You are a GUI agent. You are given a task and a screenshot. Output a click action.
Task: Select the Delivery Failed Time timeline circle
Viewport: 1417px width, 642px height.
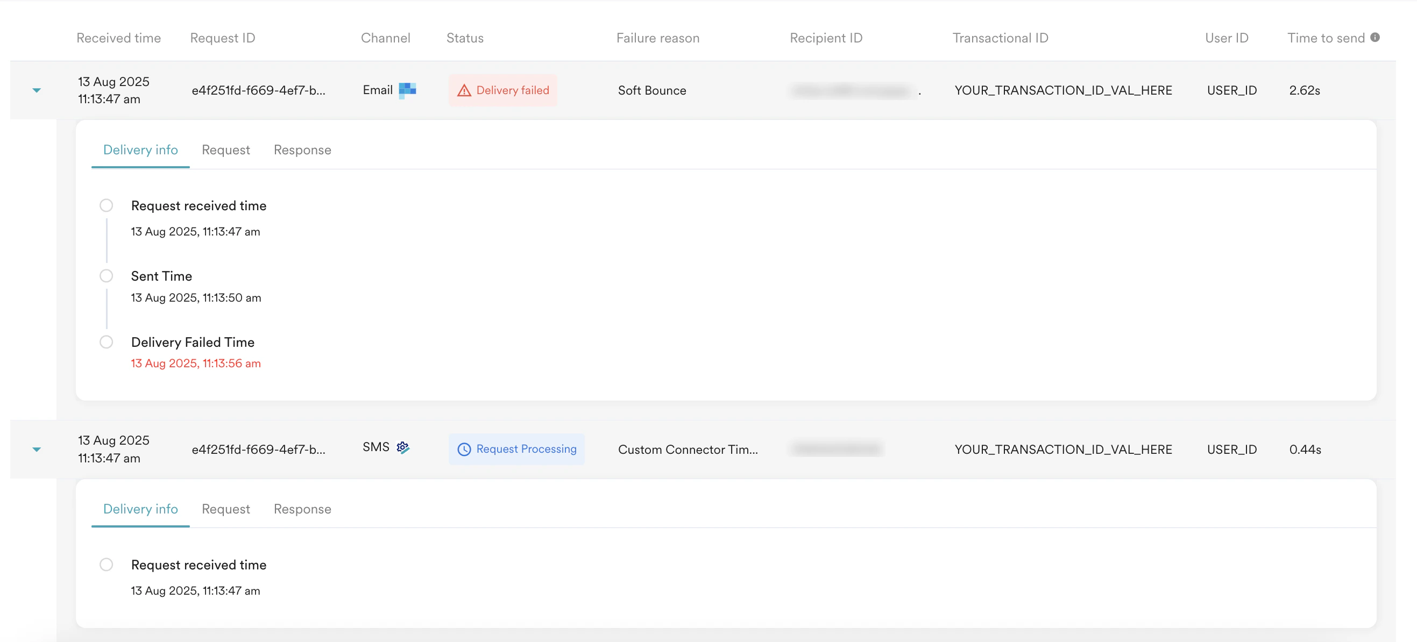[106, 342]
